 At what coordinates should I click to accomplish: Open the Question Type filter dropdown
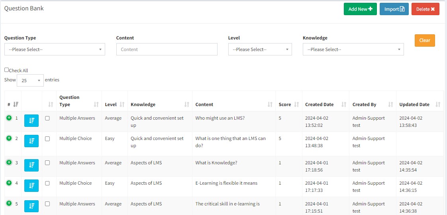point(55,49)
